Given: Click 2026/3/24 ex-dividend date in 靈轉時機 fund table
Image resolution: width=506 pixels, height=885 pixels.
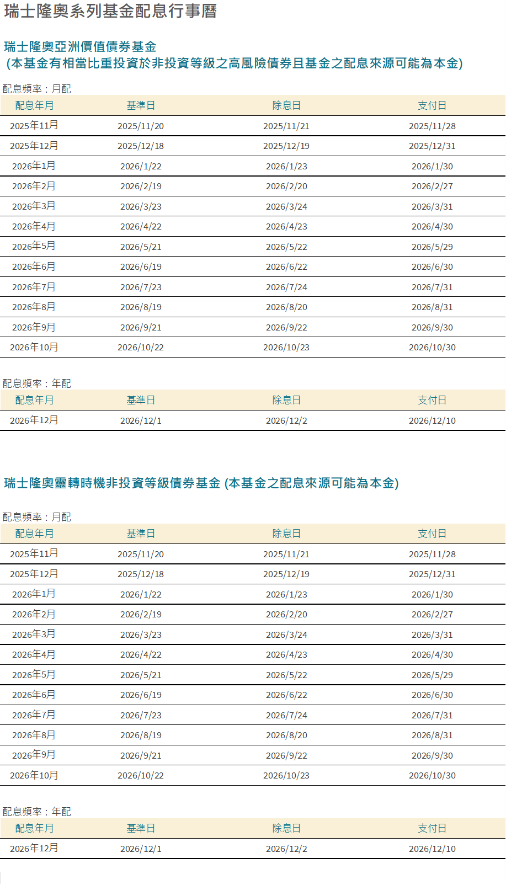Looking at the screenshot, I should tap(286, 635).
